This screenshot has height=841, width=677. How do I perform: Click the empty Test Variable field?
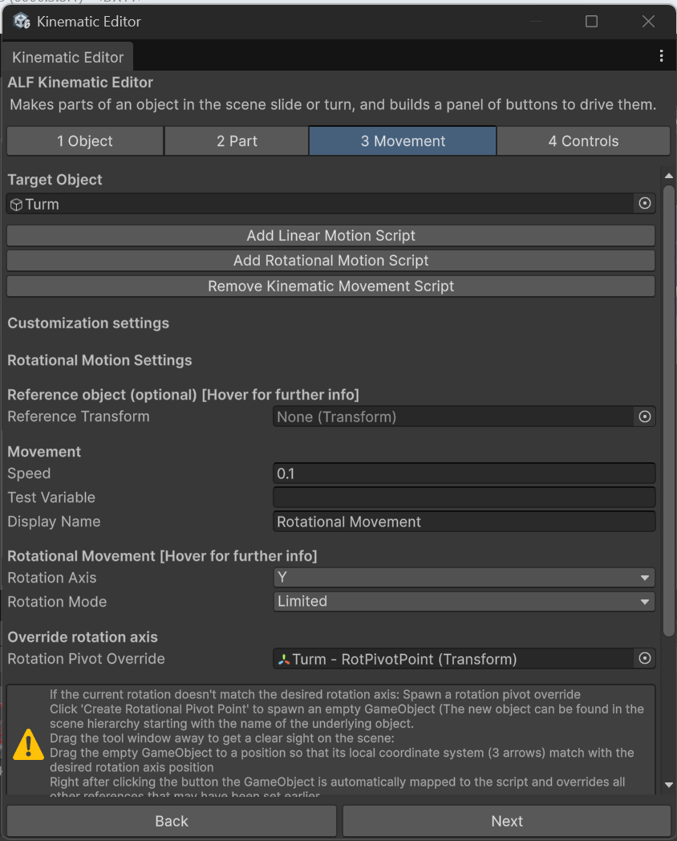464,498
